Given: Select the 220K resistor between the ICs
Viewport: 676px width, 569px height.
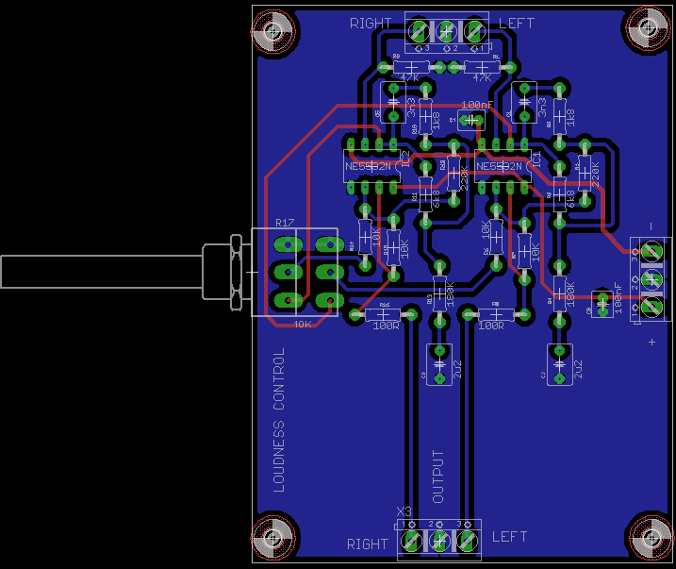Looking at the screenshot, I should 453,173.
